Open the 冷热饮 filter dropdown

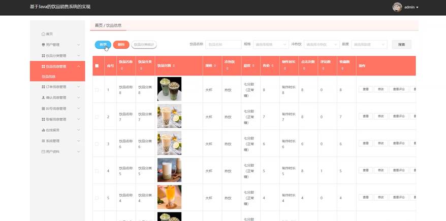[322, 45]
